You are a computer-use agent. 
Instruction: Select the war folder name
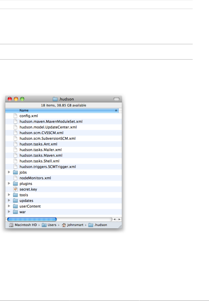click(x=22, y=212)
